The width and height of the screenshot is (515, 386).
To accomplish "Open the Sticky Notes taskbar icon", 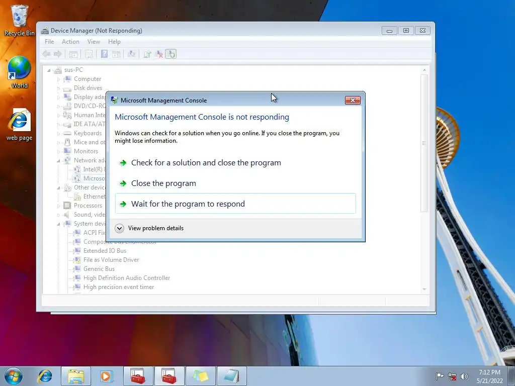I will [201, 376].
